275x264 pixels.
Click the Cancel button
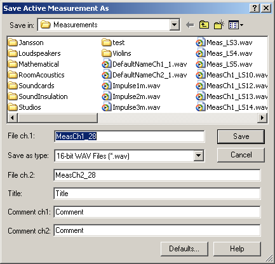pos(241,155)
